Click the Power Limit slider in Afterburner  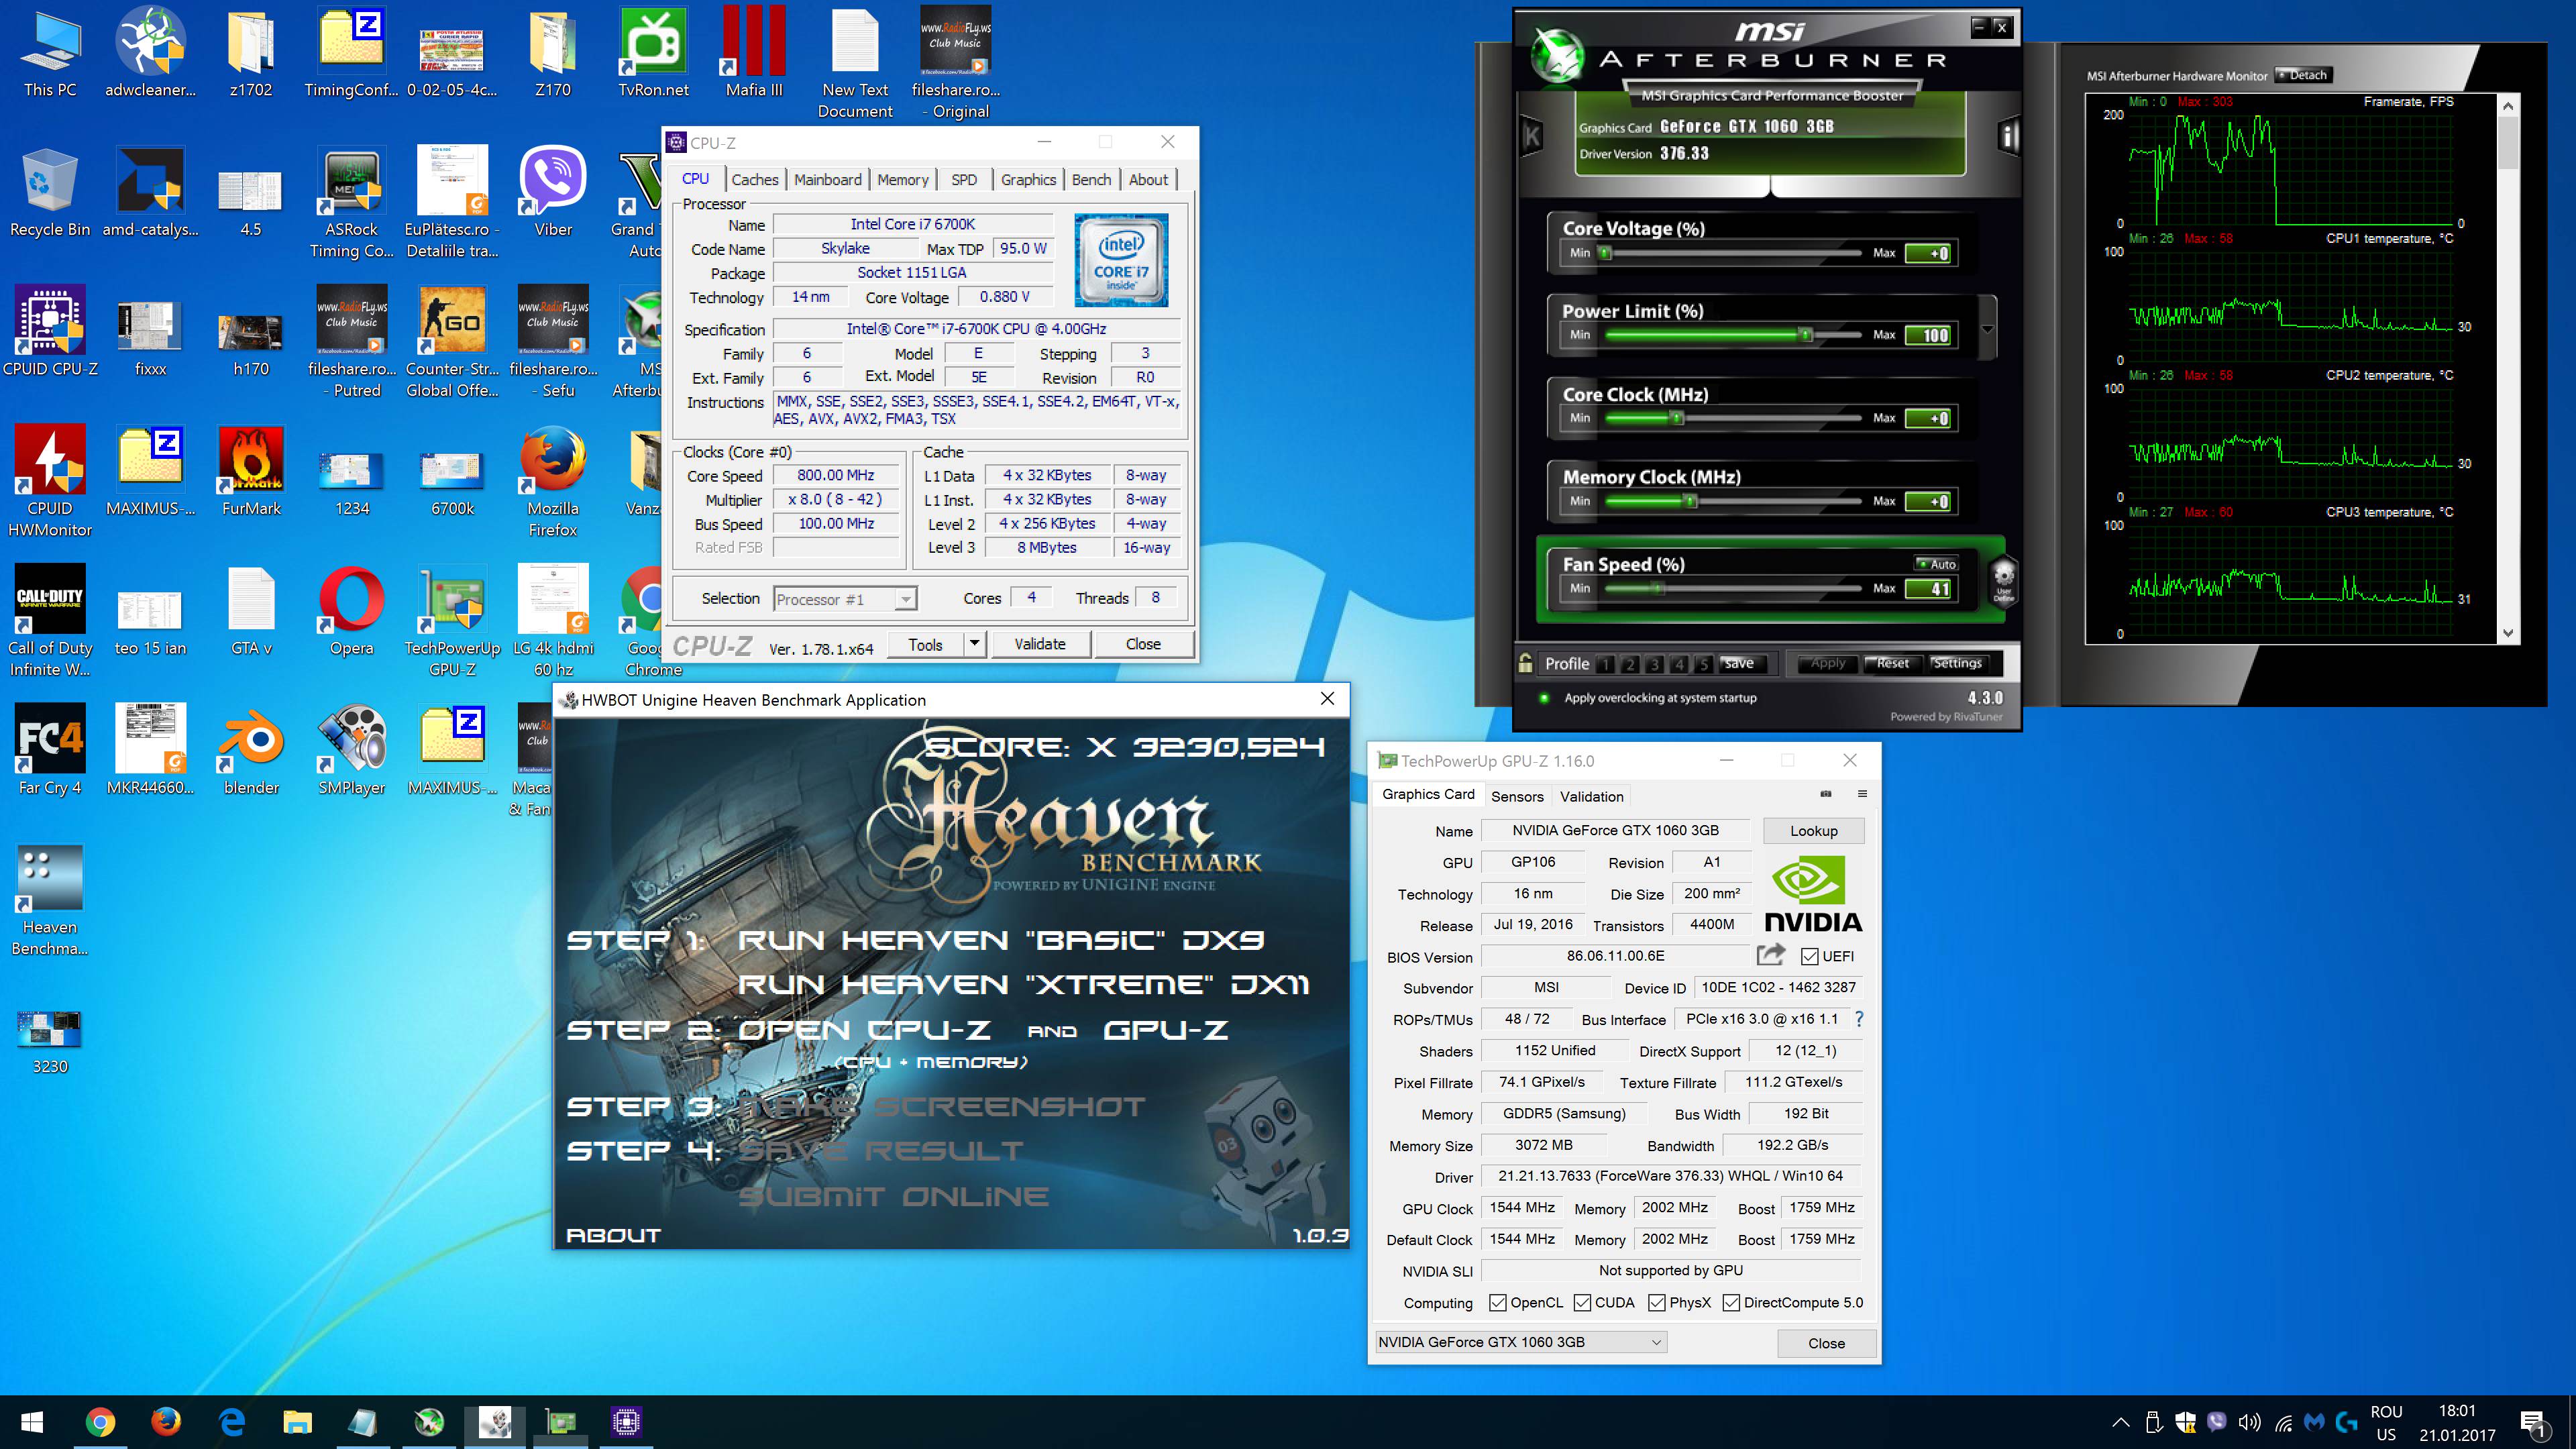pos(1732,335)
